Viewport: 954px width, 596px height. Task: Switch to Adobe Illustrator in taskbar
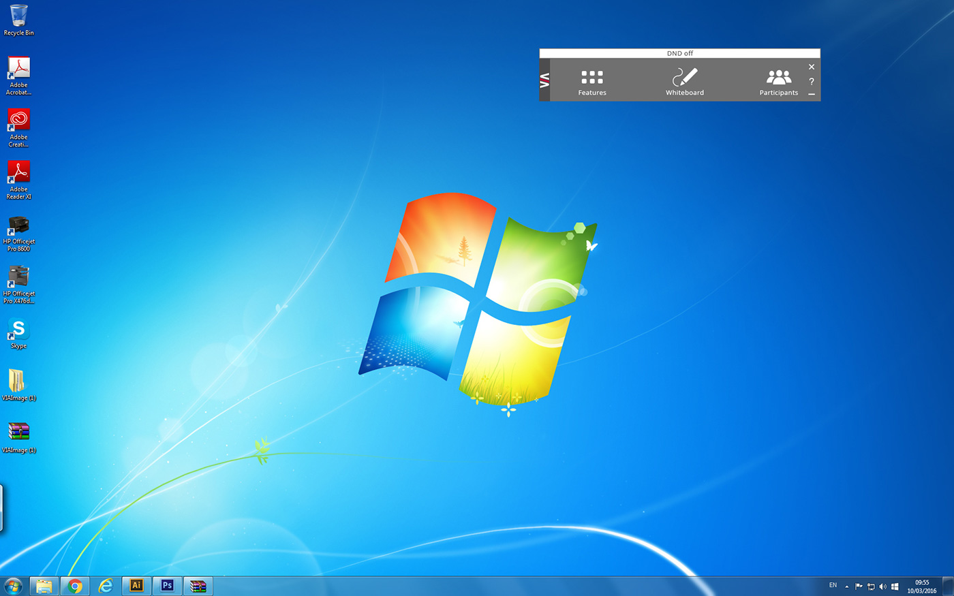pyautogui.click(x=136, y=586)
